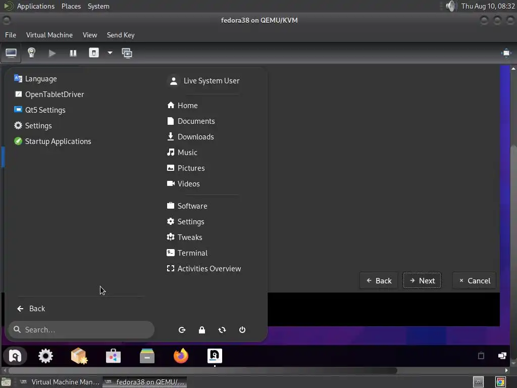Cancel the installer dialog
This screenshot has height=388, width=517.
pyautogui.click(x=474, y=281)
